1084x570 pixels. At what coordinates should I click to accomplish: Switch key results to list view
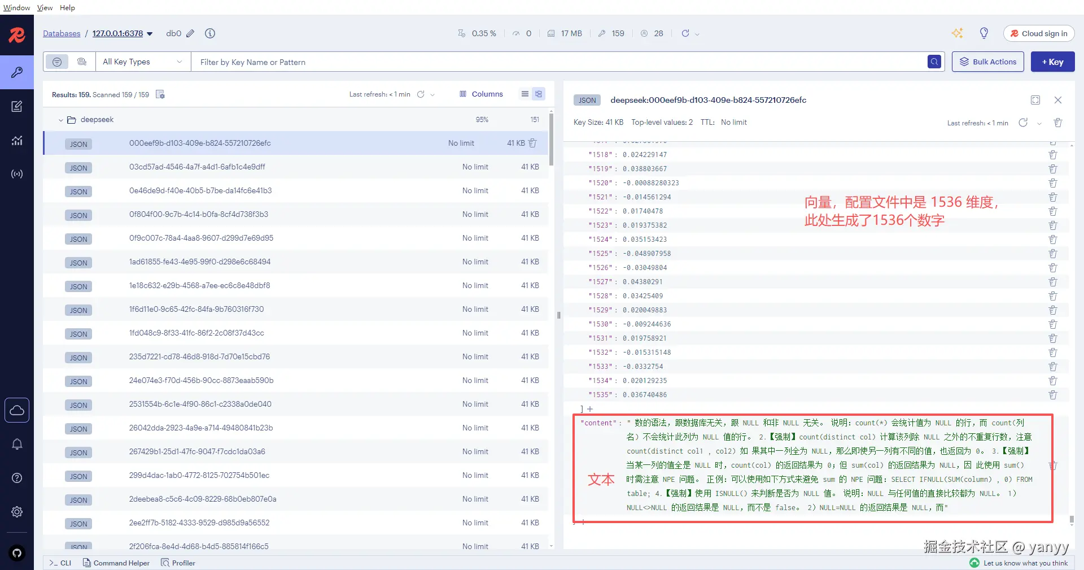point(525,94)
